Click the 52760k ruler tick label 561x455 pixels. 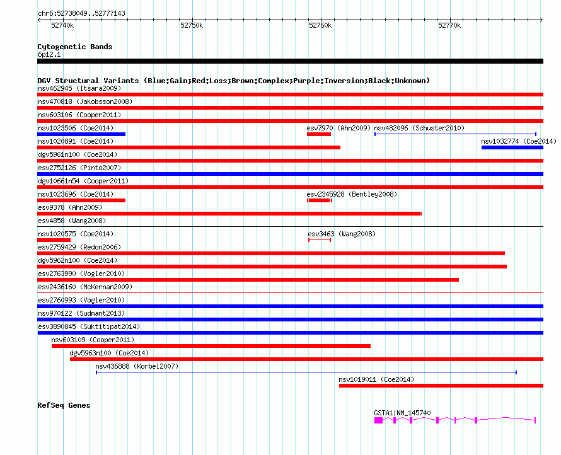pos(320,25)
